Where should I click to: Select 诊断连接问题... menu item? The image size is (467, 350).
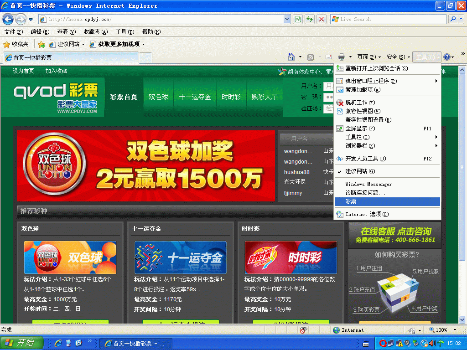click(x=387, y=193)
